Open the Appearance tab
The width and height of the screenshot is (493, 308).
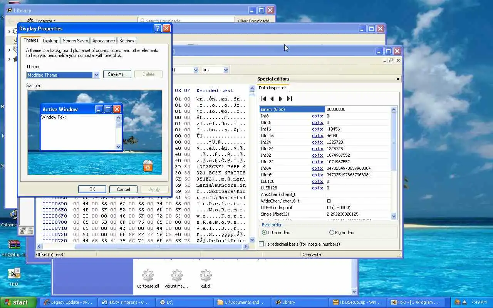coord(103,40)
